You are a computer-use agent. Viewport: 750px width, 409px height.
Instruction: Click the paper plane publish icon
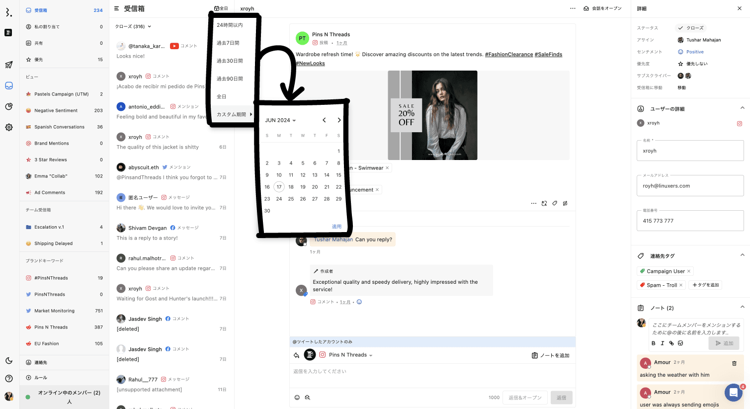(x=9, y=65)
